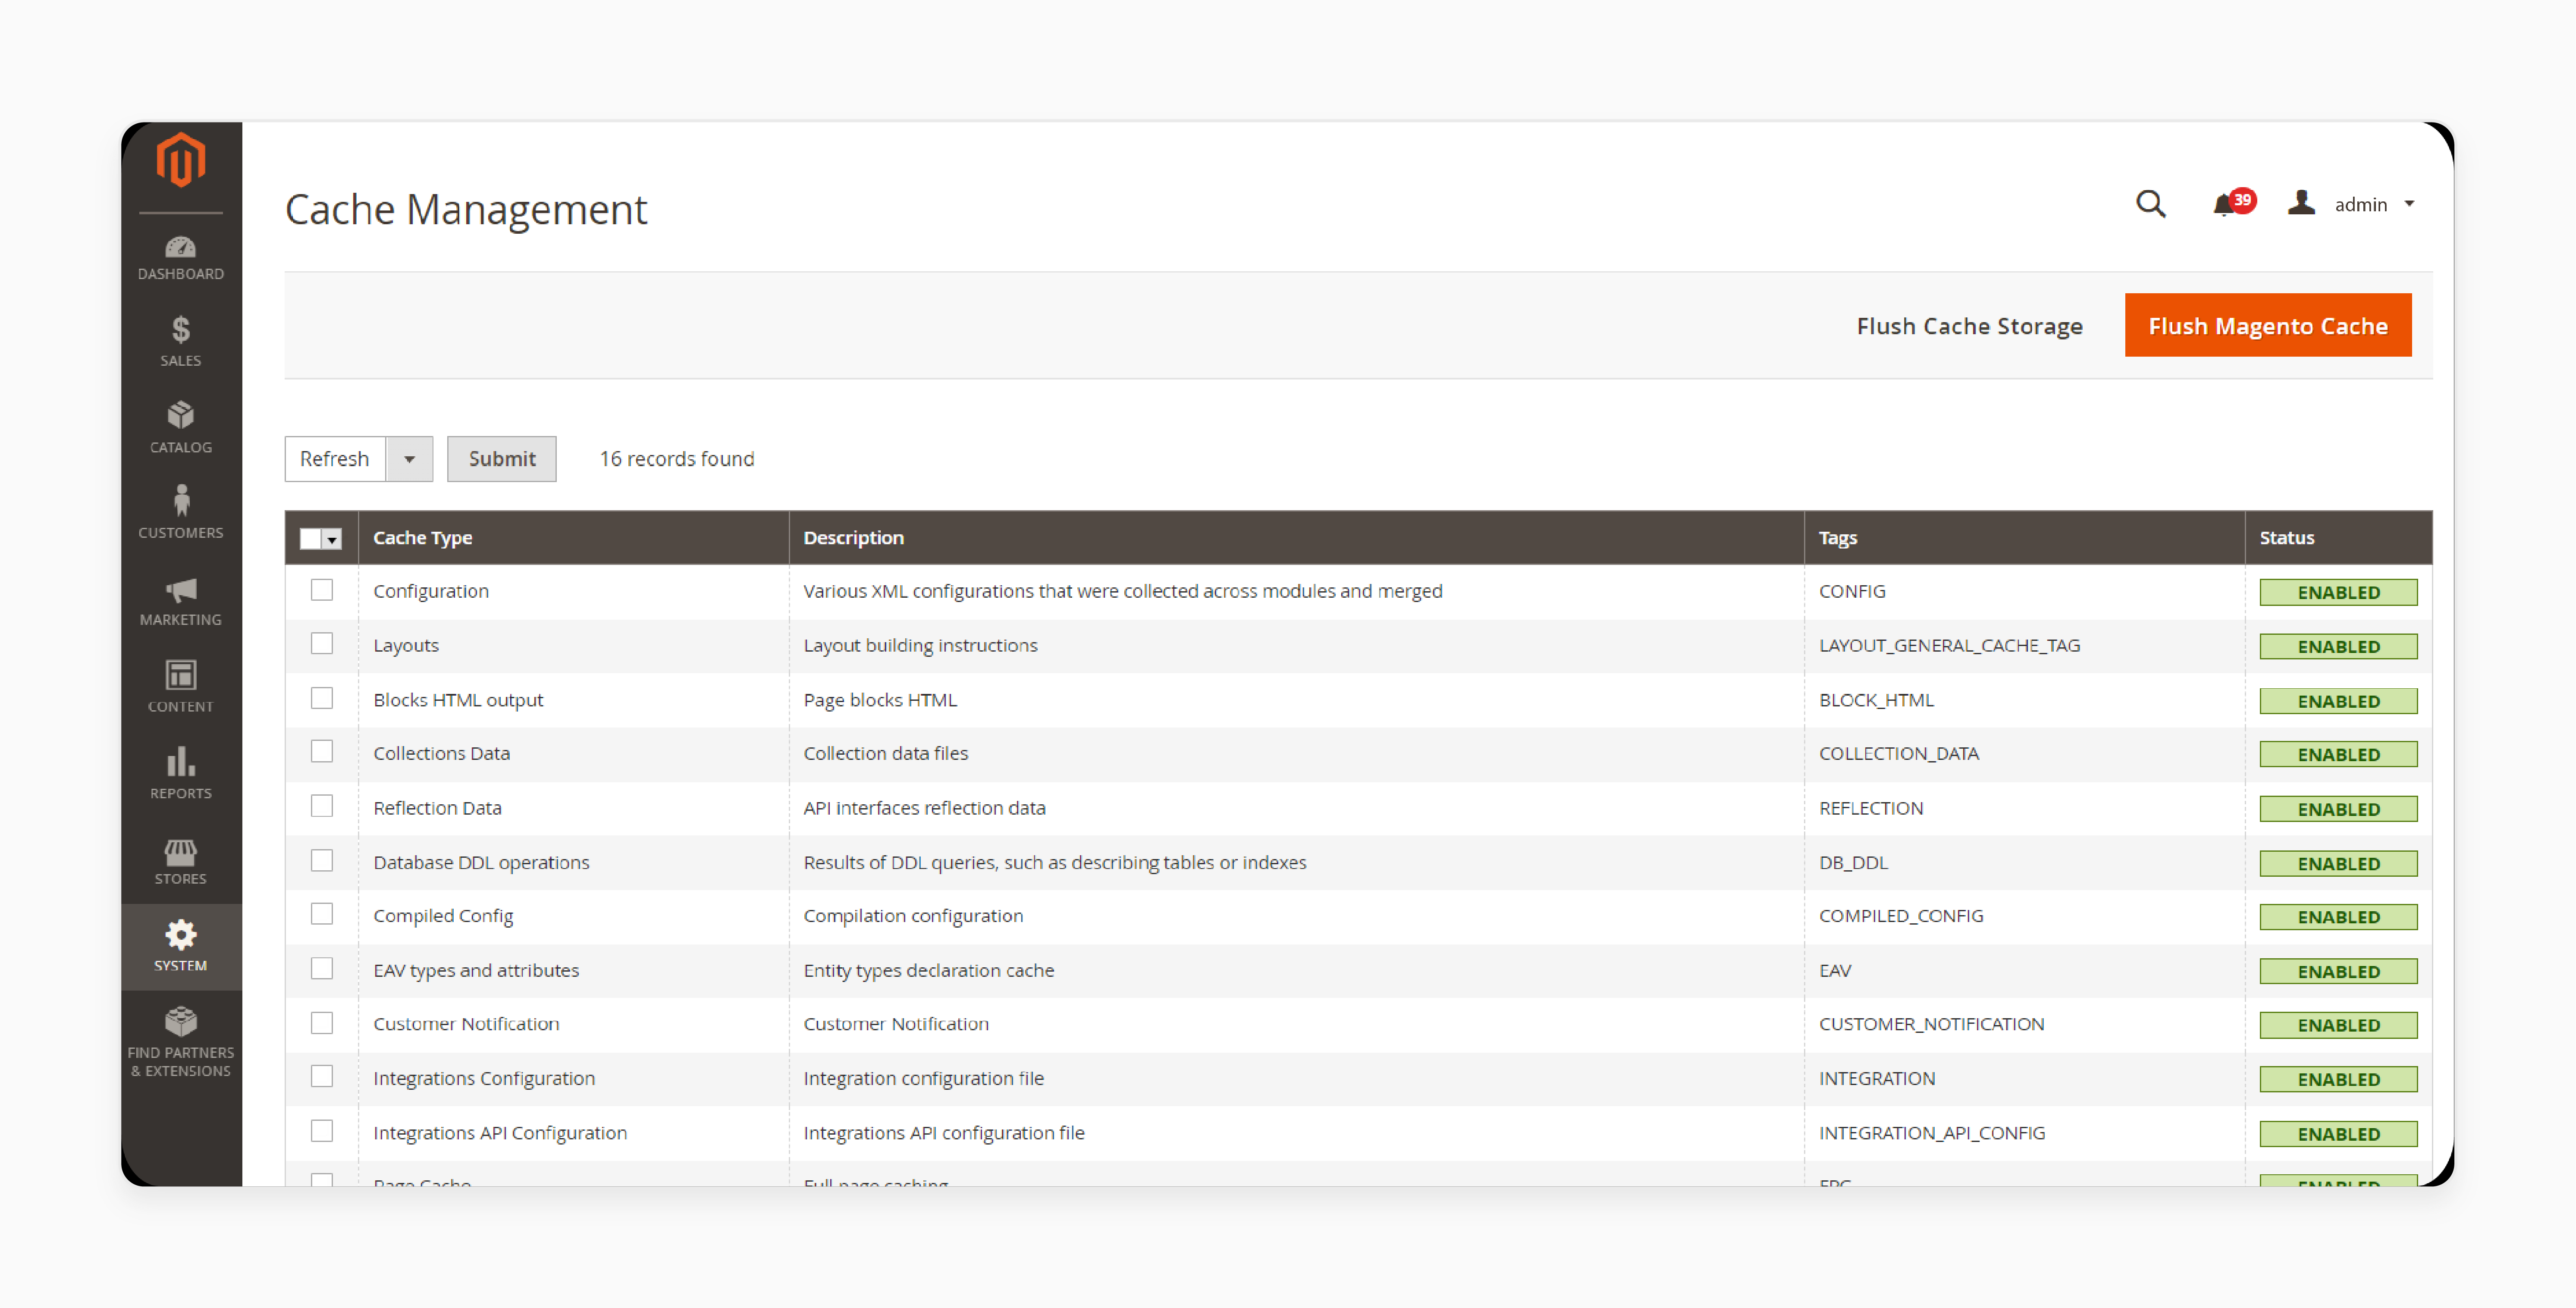Click Flush Cache Storage button

(1969, 326)
